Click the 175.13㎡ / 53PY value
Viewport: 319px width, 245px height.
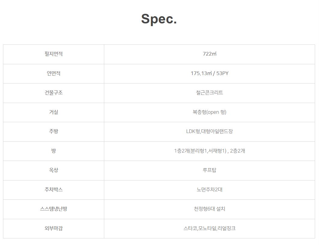[210, 73]
